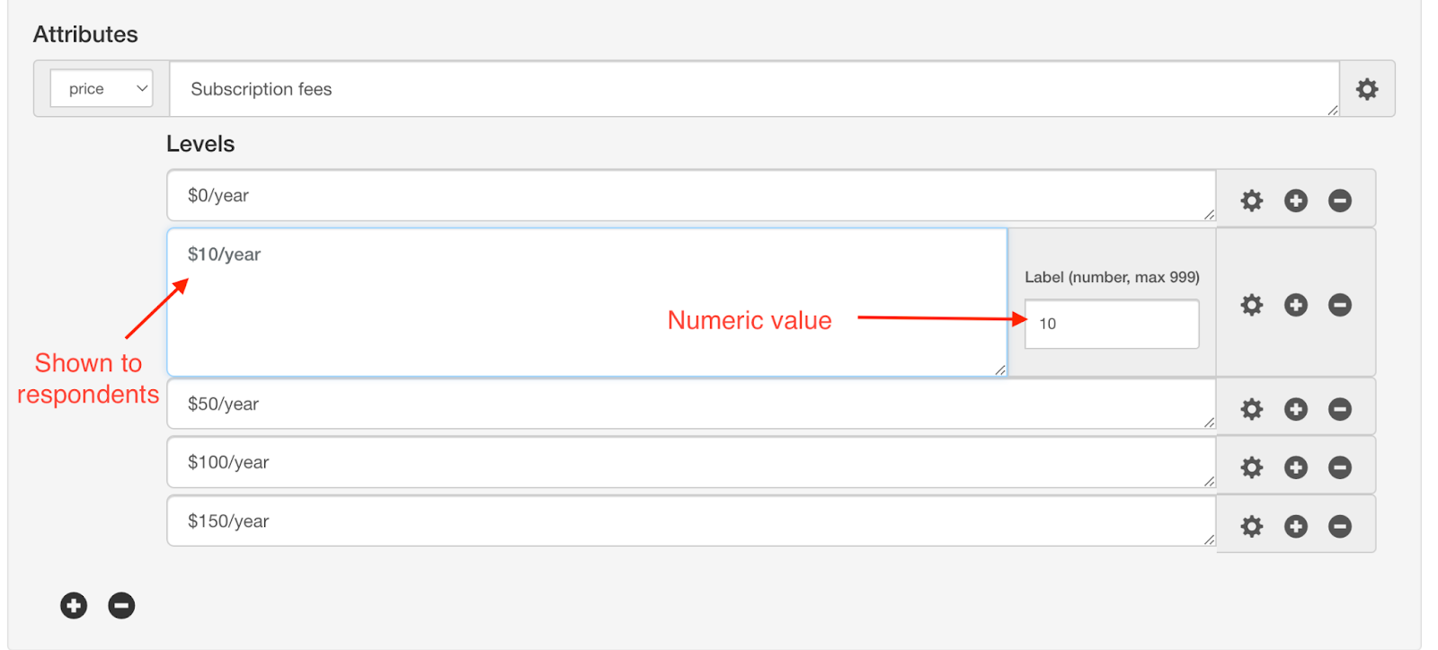Image resolution: width=1438 pixels, height=650 pixels.
Task: Remove the $50/year level
Action: (1340, 409)
